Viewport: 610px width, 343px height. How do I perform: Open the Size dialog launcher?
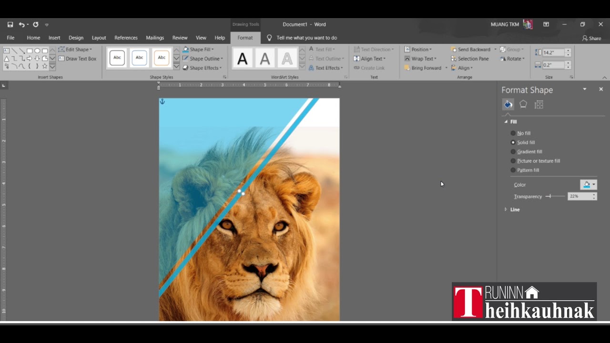coord(571,77)
